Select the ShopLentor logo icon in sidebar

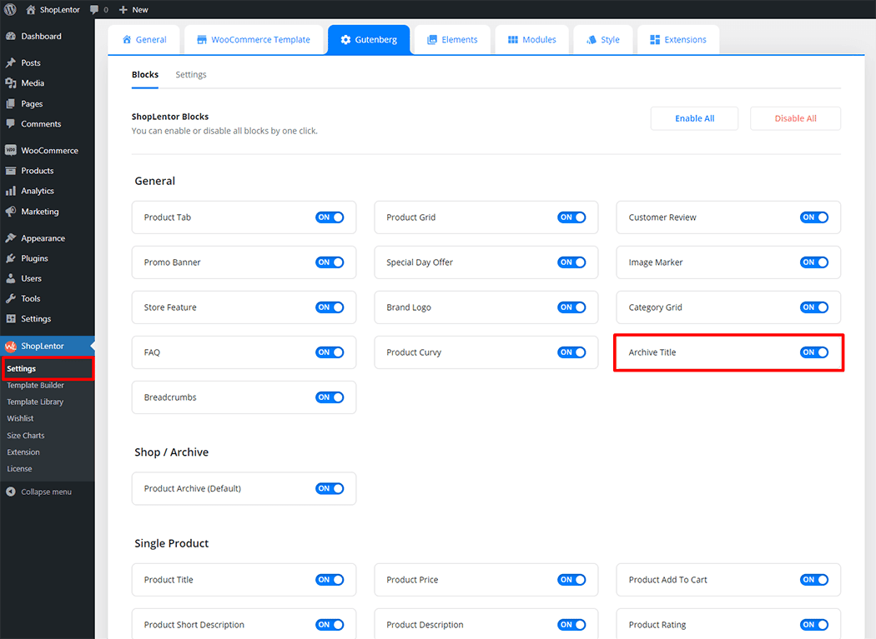(11, 346)
